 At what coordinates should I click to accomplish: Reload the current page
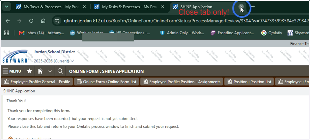point(31,21)
